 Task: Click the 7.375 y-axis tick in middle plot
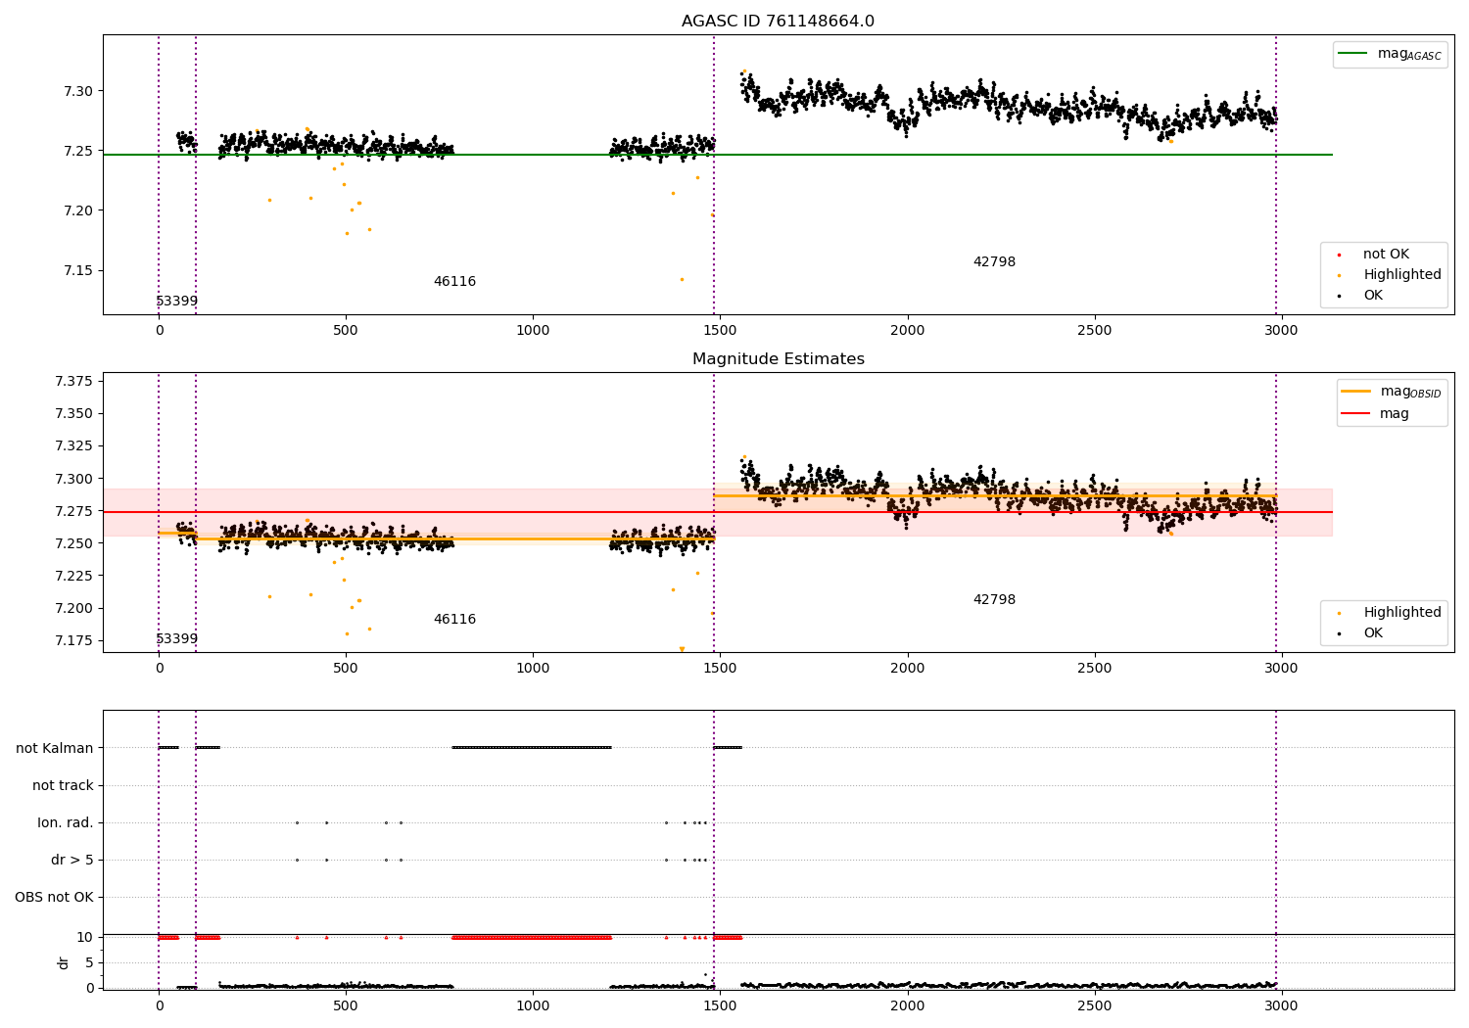tap(74, 381)
